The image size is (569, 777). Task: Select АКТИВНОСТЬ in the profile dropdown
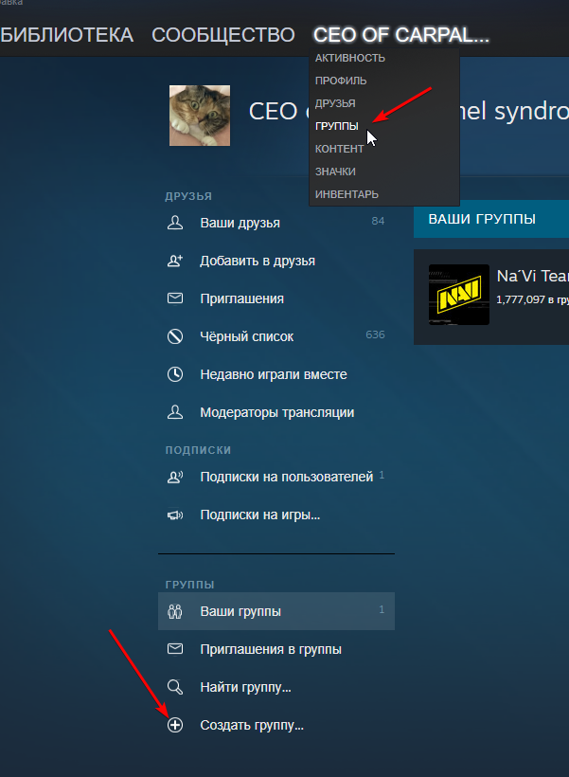click(350, 58)
